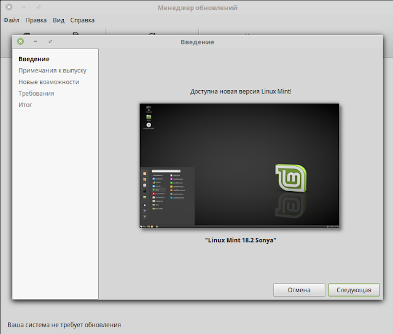Open the Вид menu in Update Manager
The width and height of the screenshot is (393, 334).
click(58, 20)
